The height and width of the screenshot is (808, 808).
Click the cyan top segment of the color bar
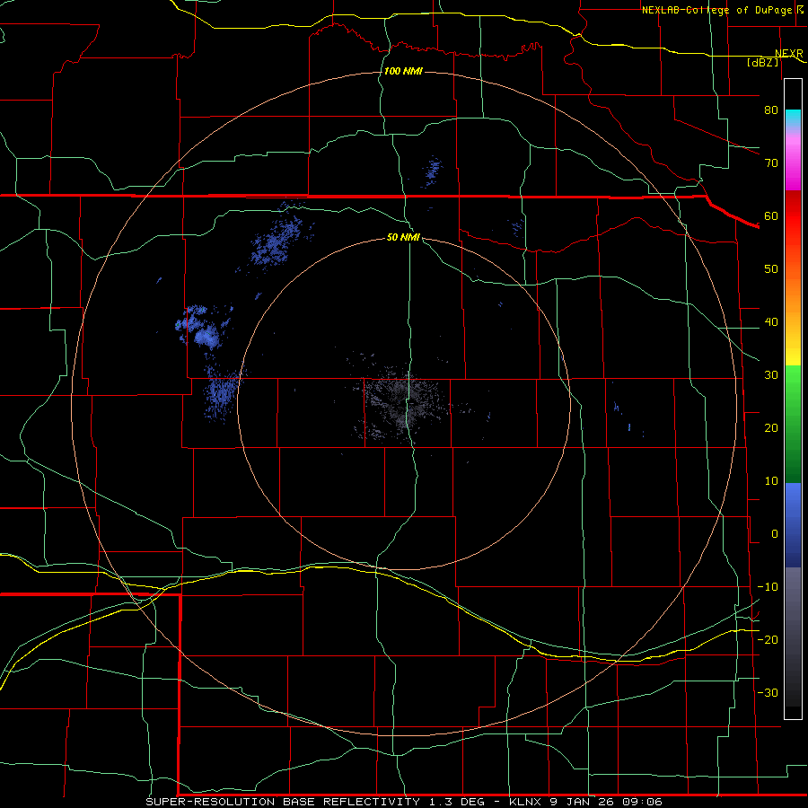point(793,119)
